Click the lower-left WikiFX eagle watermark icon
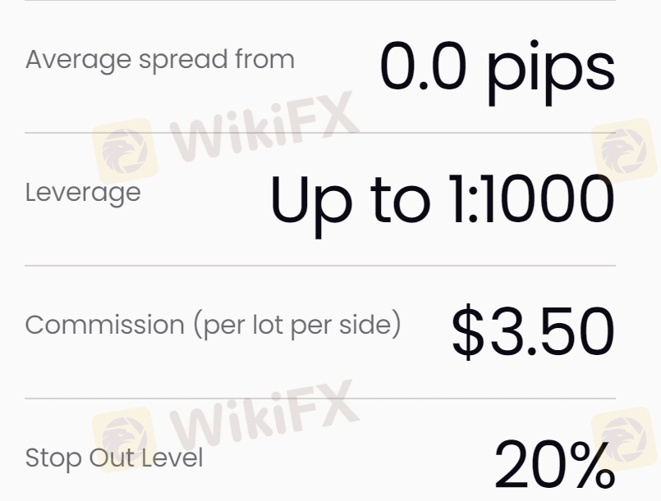This screenshot has height=501, width=661. [125, 440]
